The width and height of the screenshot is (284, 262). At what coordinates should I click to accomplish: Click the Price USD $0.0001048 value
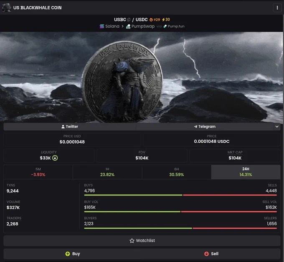click(x=72, y=142)
